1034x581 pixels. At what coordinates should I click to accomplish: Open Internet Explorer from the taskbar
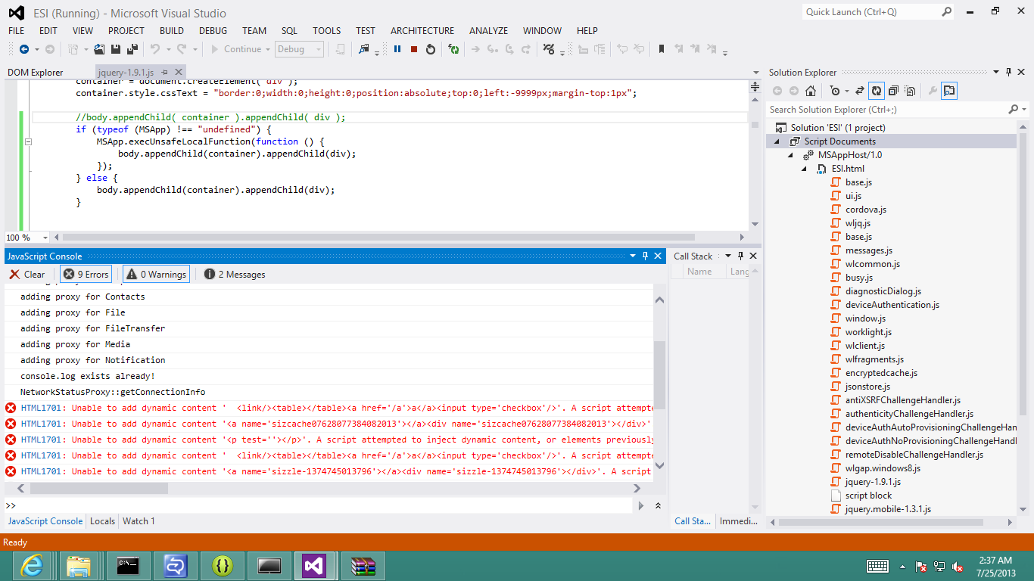click(32, 565)
